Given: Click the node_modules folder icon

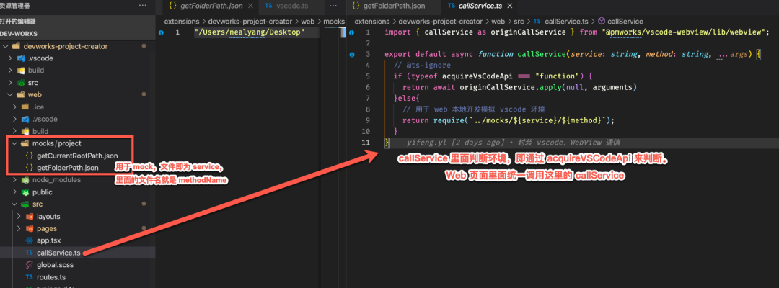Looking at the screenshot, I should point(24,180).
